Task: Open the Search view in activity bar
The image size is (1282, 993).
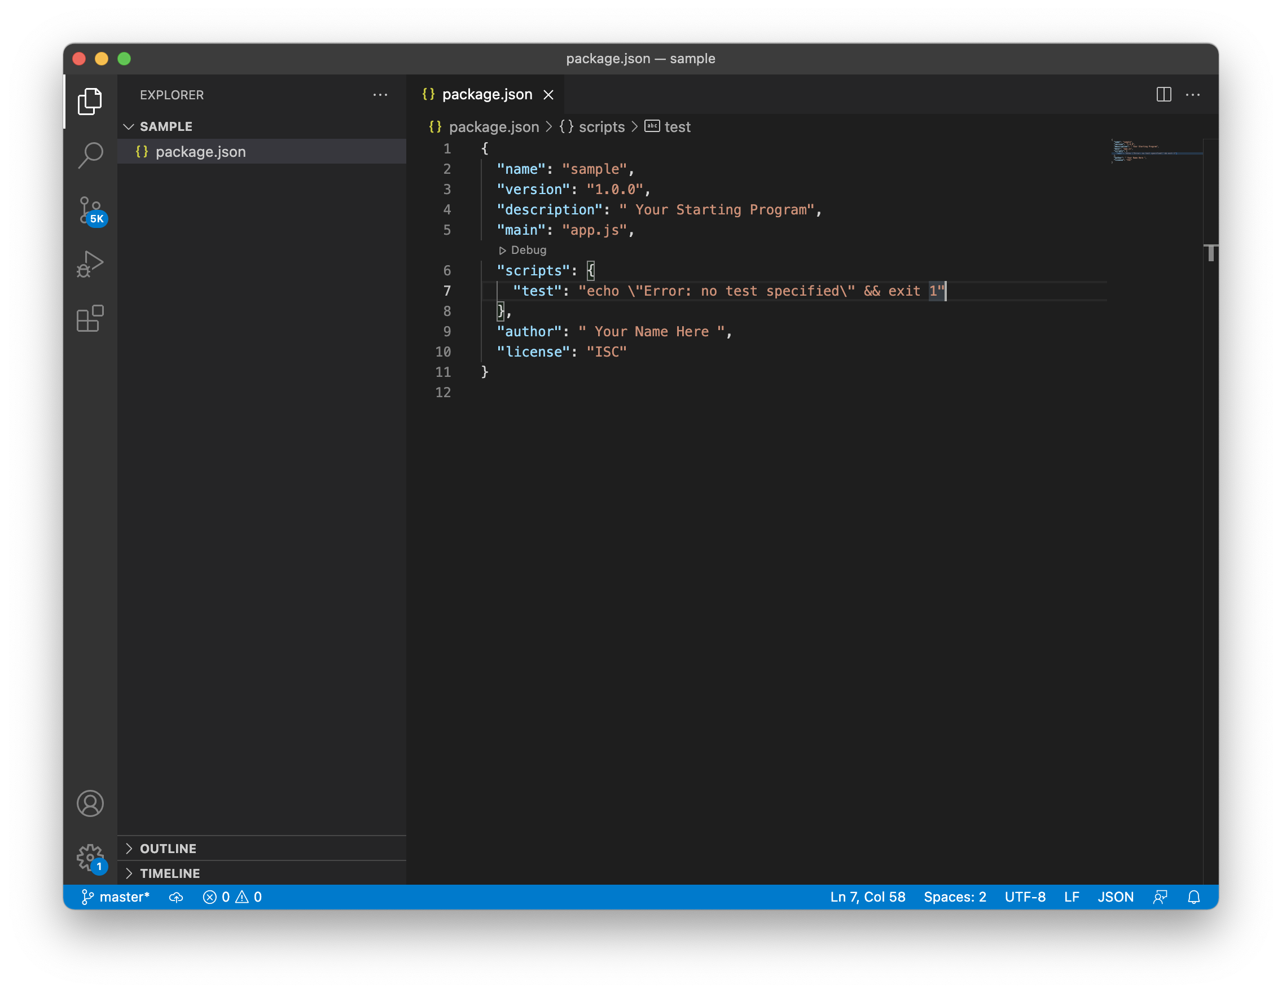Action: tap(90, 156)
